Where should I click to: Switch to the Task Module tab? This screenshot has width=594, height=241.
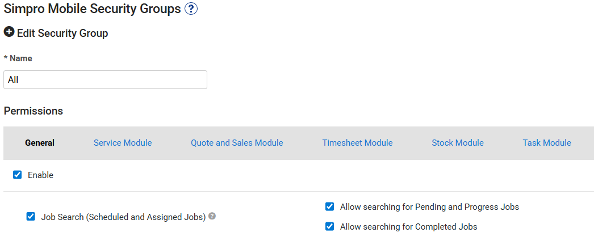pos(547,143)
